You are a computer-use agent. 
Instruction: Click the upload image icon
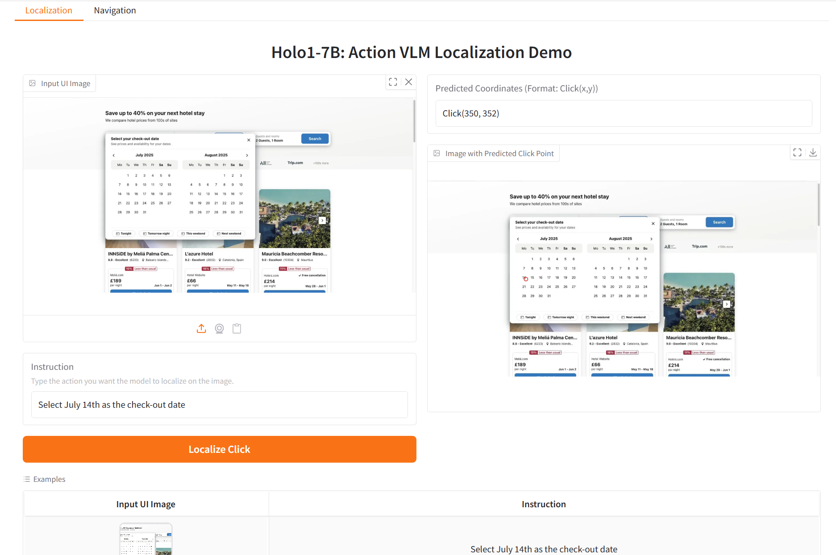tap(201, 329)
